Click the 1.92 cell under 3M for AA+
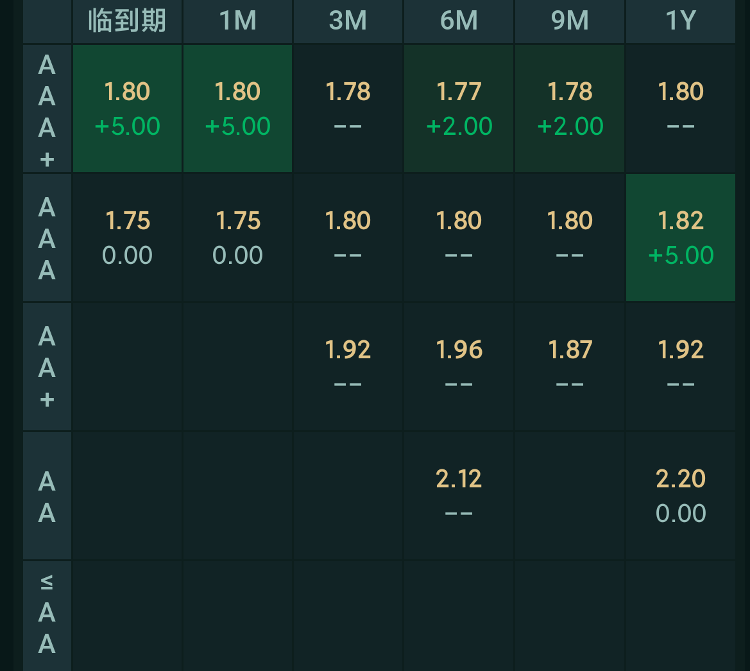Image resolution: width=750 pixels, height=671 pixels. coord(348,366)
